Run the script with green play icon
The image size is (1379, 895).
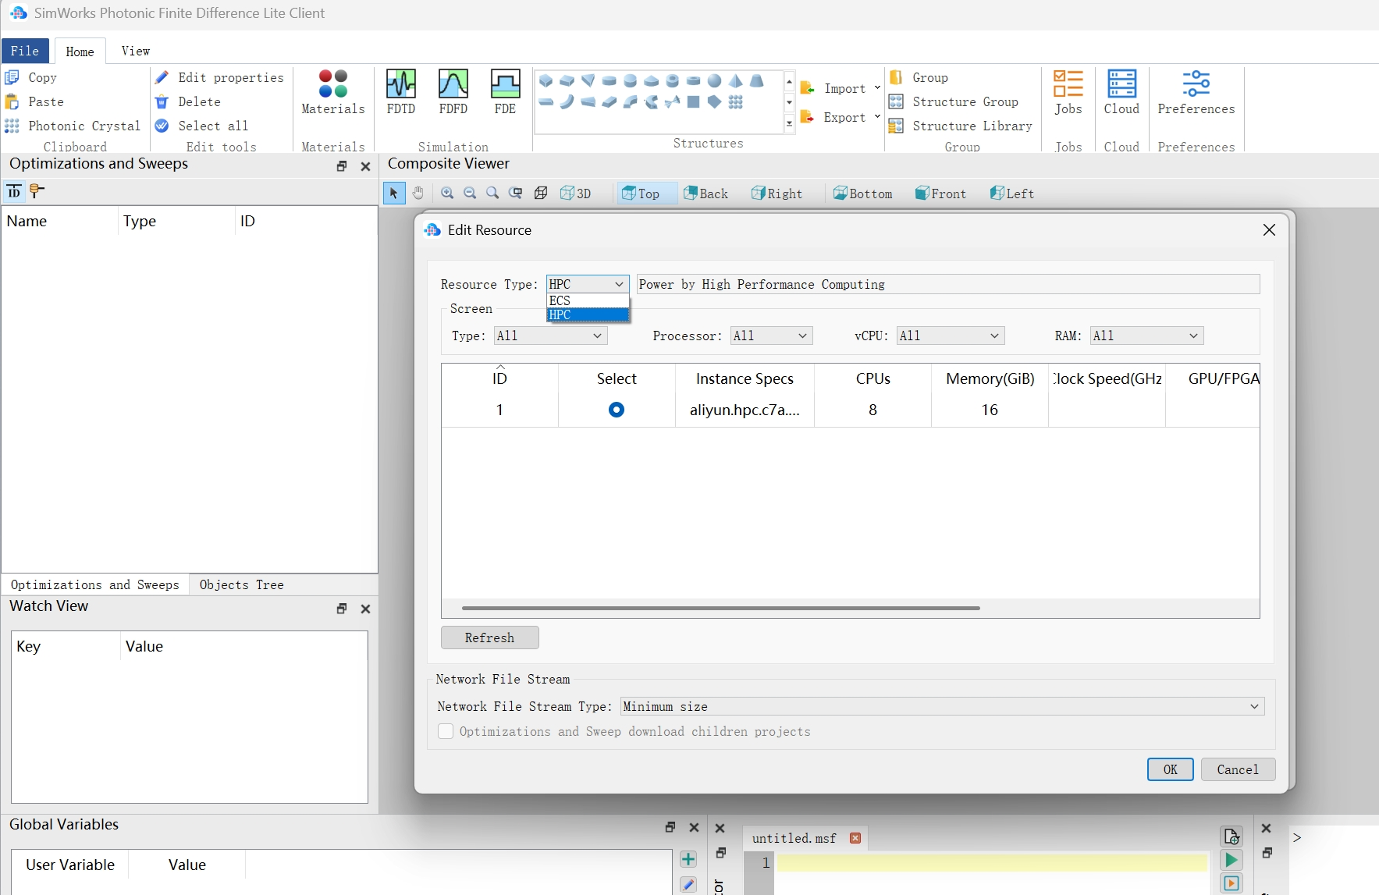(x=1231, y=860)
